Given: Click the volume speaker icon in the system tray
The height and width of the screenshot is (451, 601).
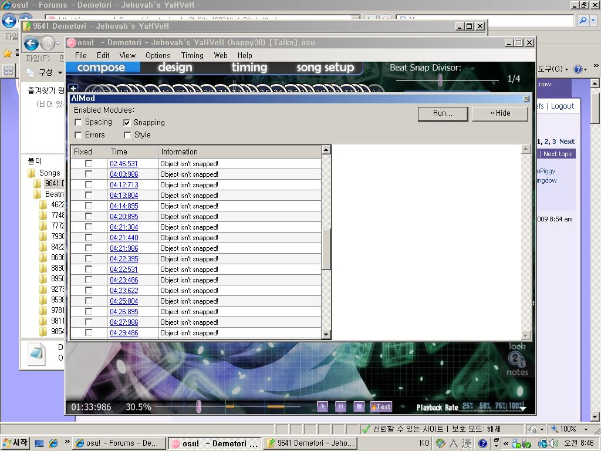Looking at the screenshot, I should pos(553,444).
